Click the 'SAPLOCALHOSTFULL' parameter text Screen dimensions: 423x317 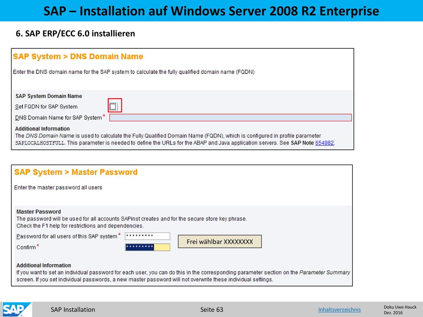coord(40,143)
